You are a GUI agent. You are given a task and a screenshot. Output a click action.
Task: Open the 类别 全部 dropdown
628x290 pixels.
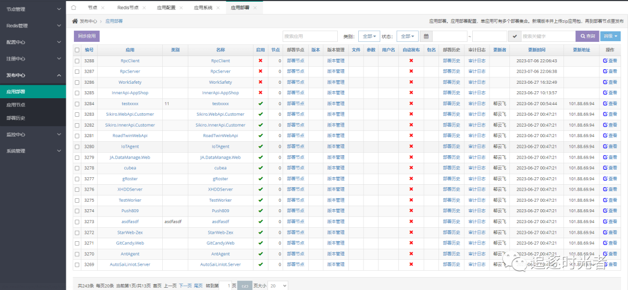coord(369,36)
